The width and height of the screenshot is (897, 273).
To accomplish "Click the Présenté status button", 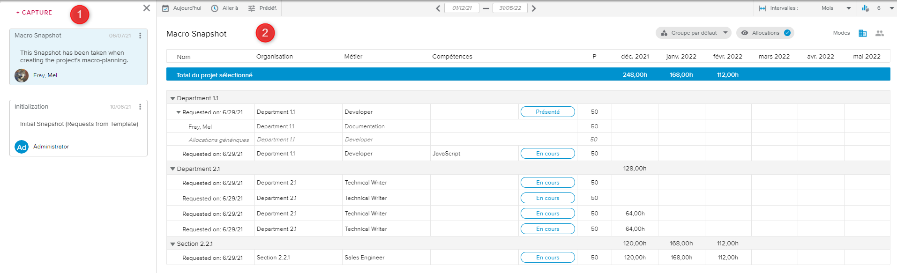I will (547, 112).
